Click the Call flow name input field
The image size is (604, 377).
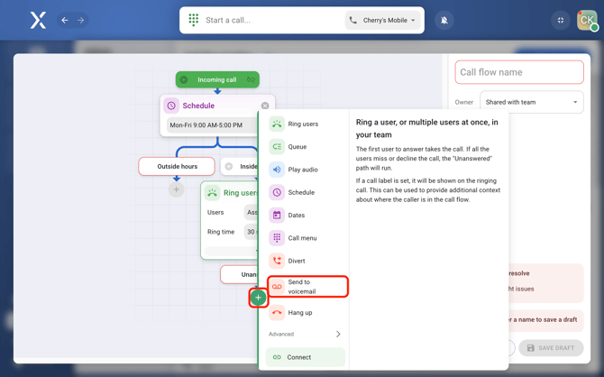[x=519, y=72]
